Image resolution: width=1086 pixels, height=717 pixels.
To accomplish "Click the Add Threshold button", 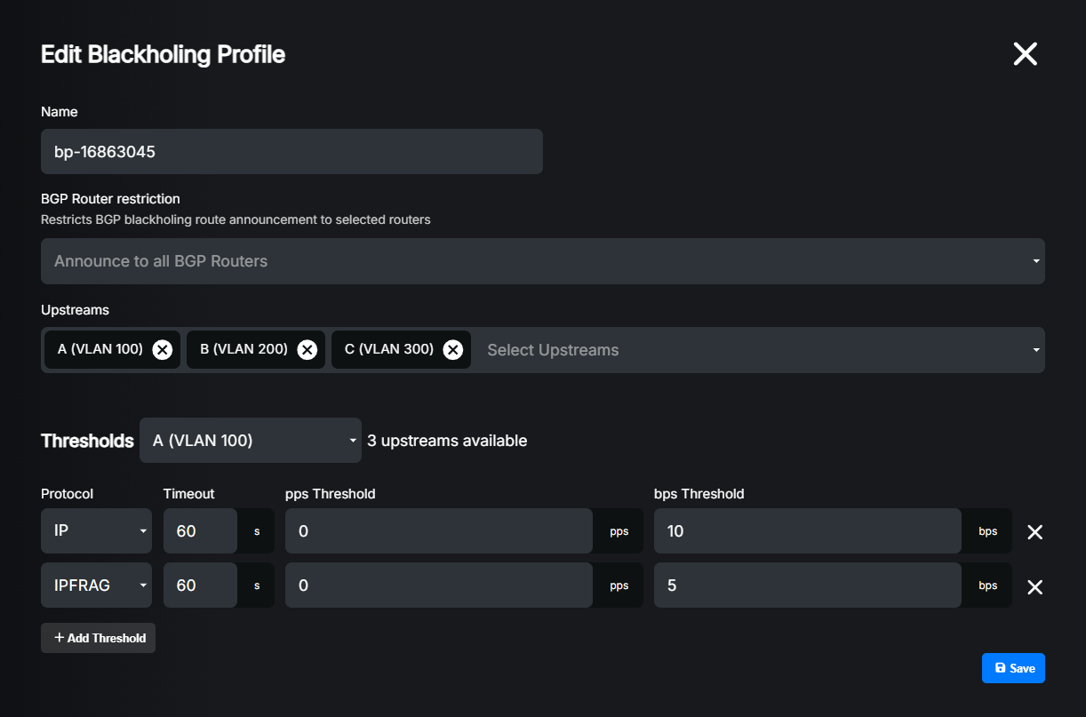I will point(98,638).
